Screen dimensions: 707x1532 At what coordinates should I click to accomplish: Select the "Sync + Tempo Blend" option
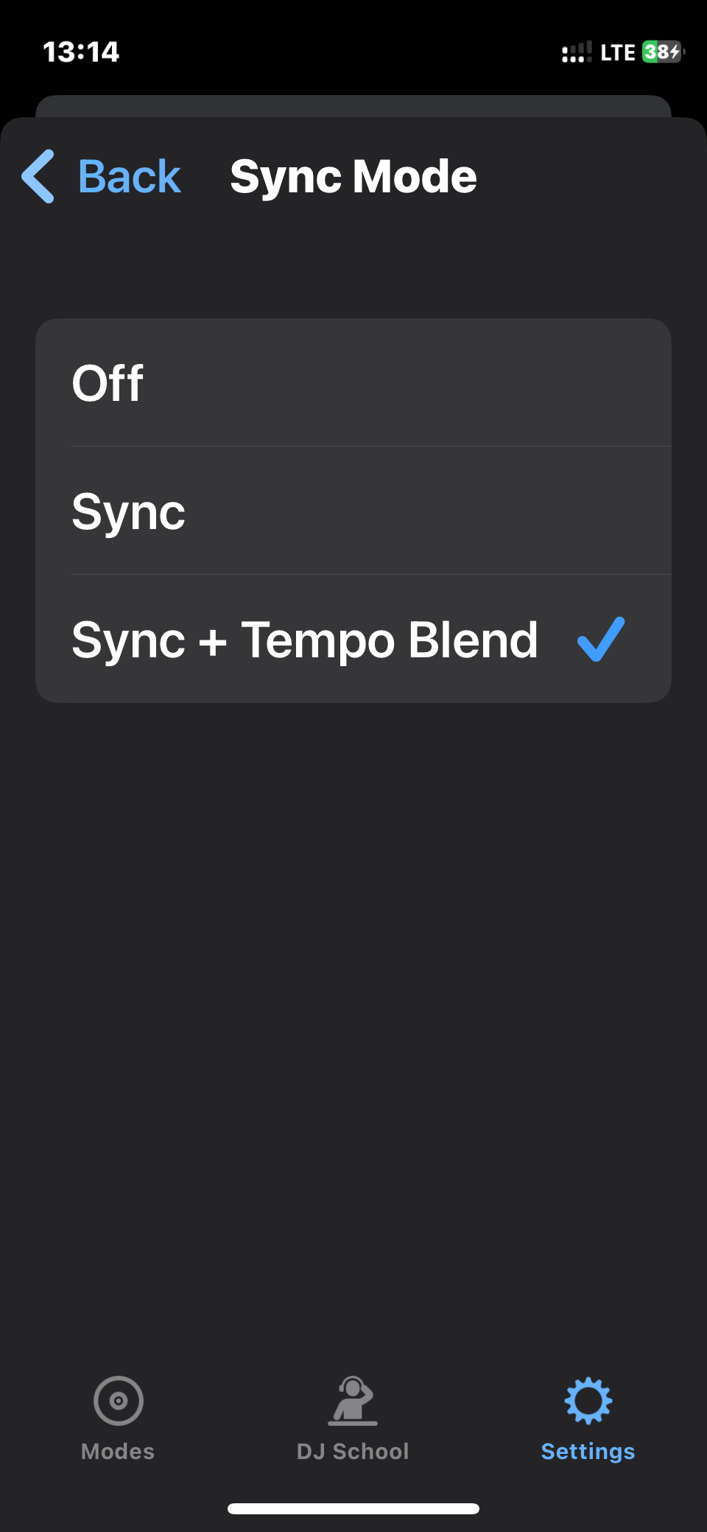pos(305,640)
